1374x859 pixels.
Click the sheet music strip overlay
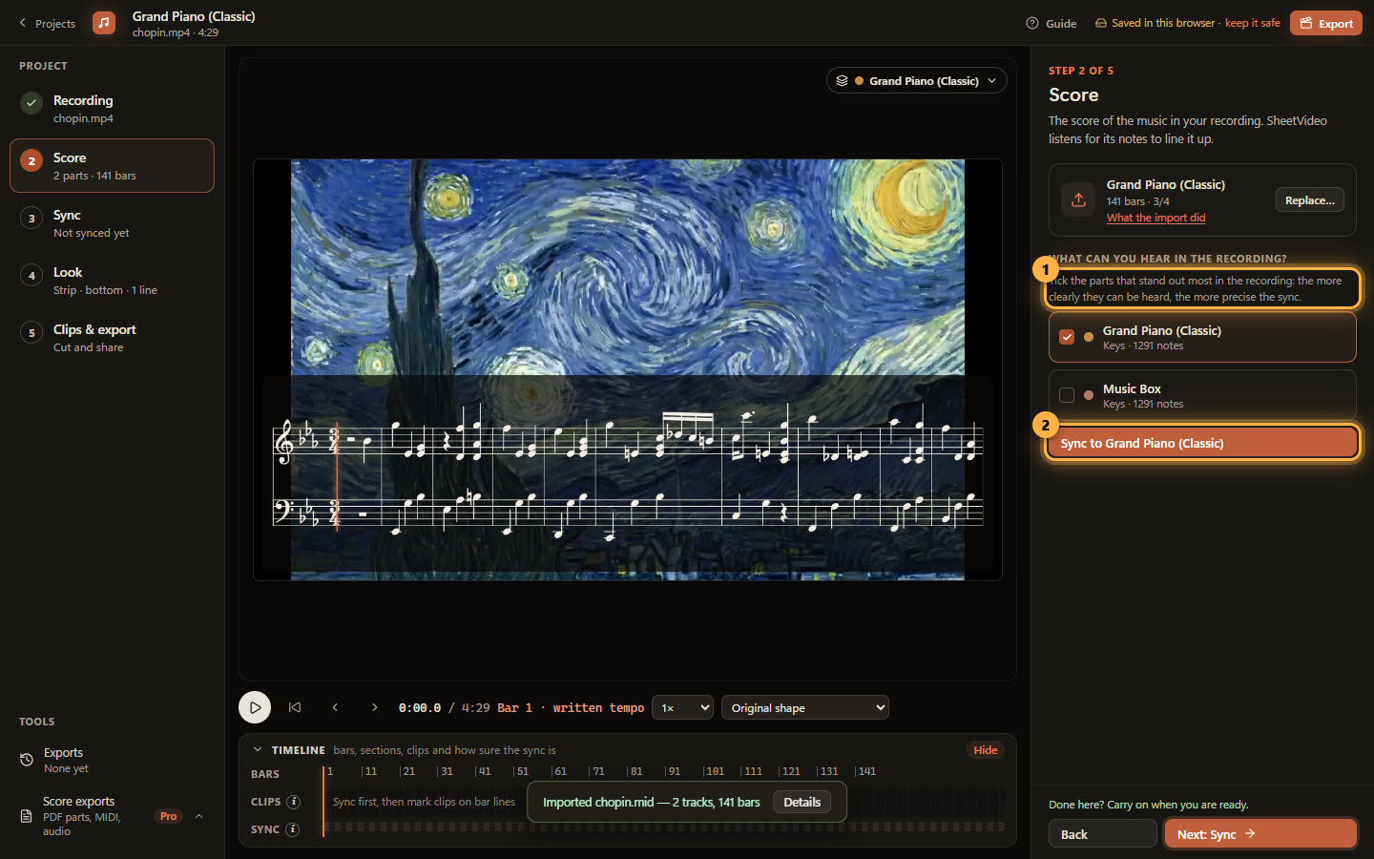coord(627,474)
